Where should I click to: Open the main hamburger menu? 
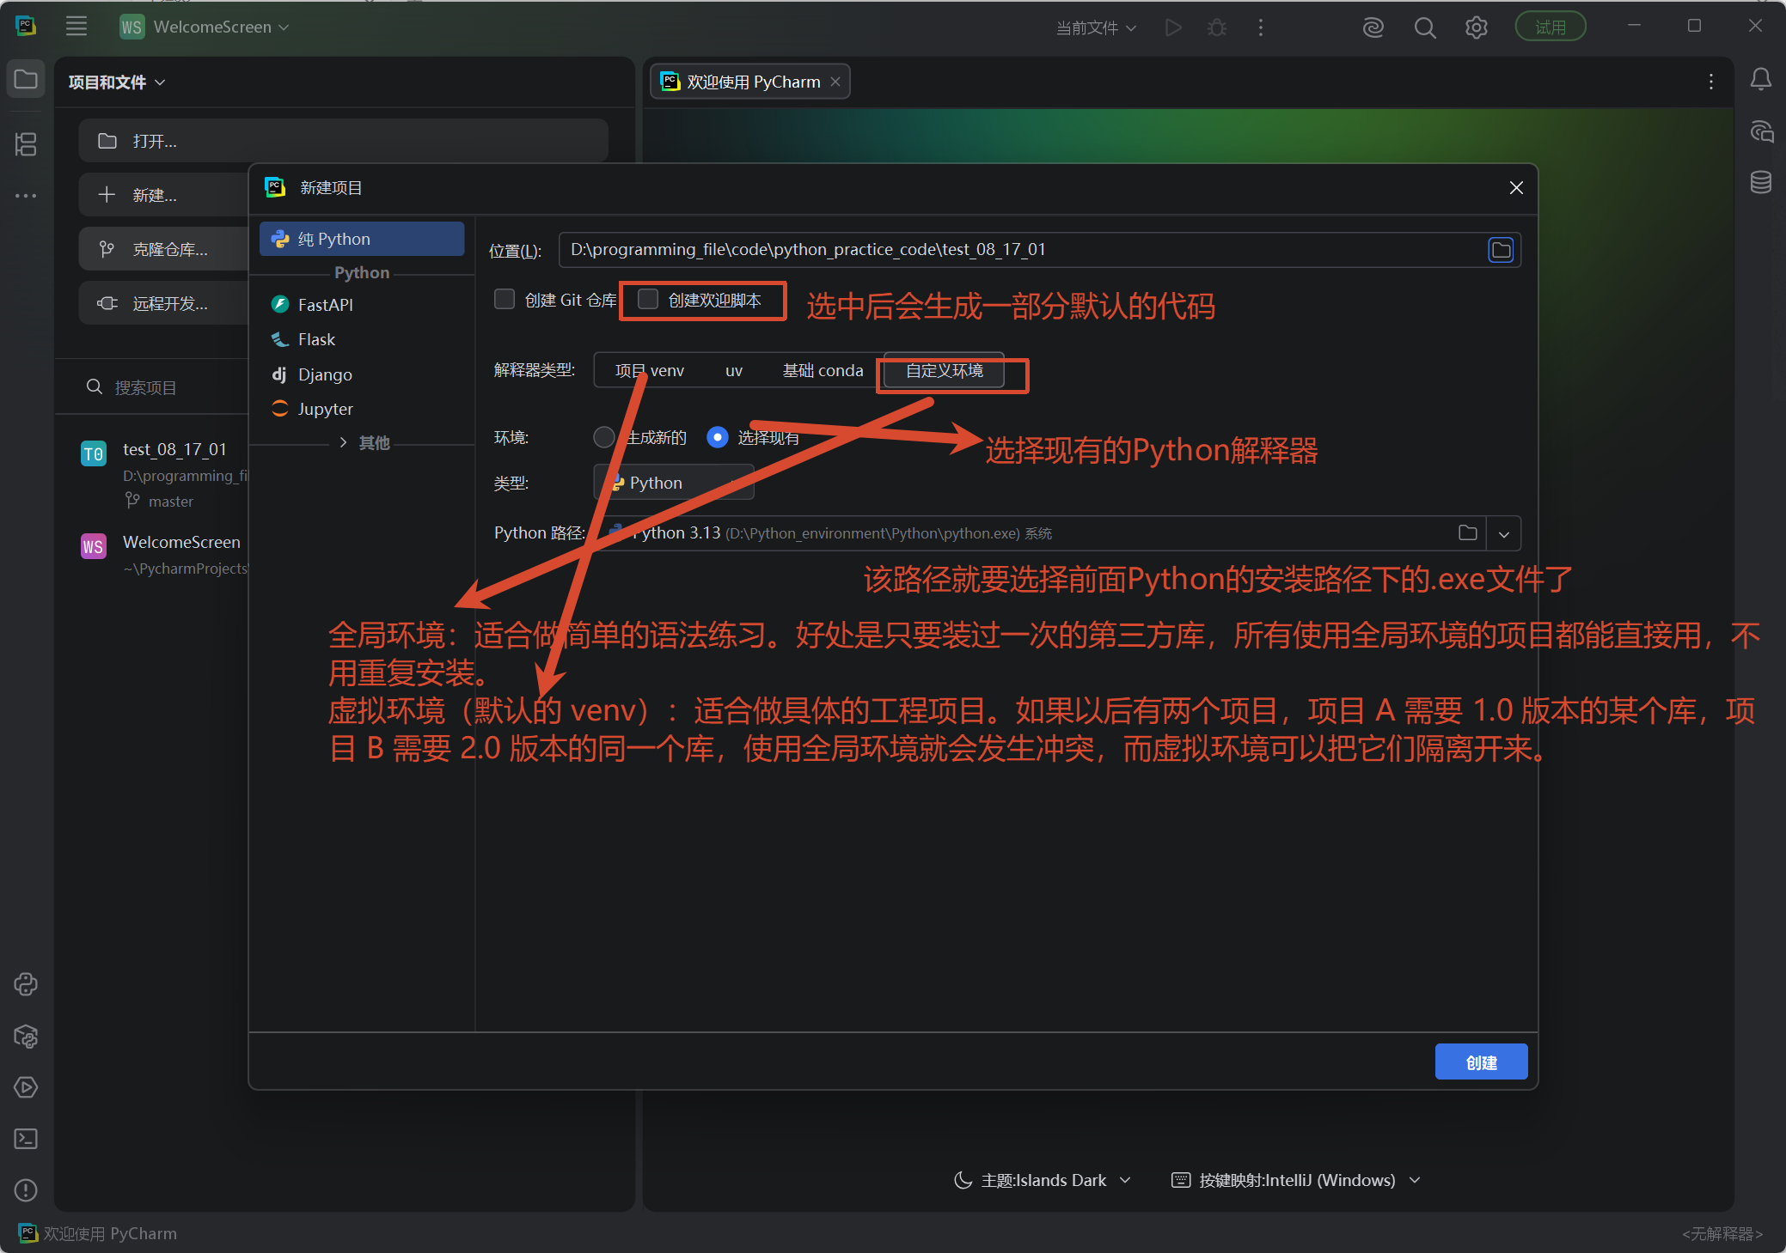[x=76, y=27]
